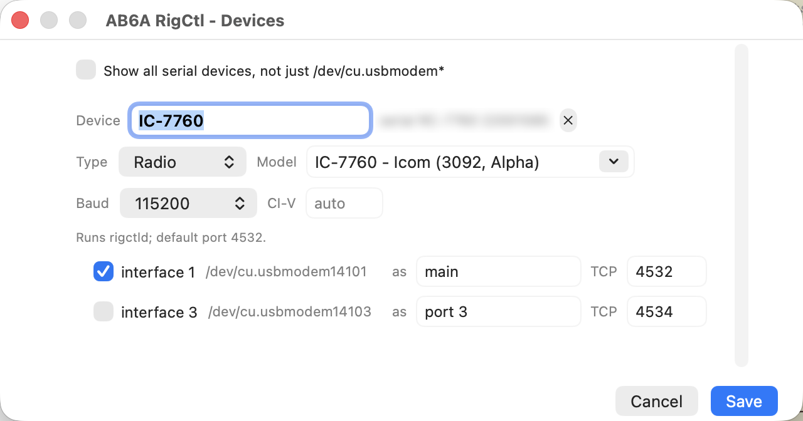Click the CI-V auto field
The height and width of the screenshot is (421, 803).
click(x=344, y=203)
